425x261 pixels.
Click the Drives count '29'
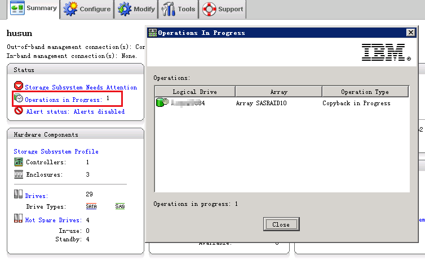89,194
